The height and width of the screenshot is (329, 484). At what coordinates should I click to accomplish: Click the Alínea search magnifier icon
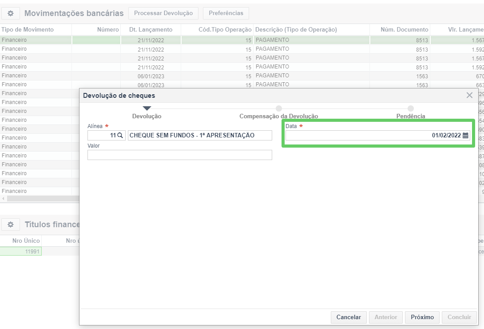[x=120, y=135]
